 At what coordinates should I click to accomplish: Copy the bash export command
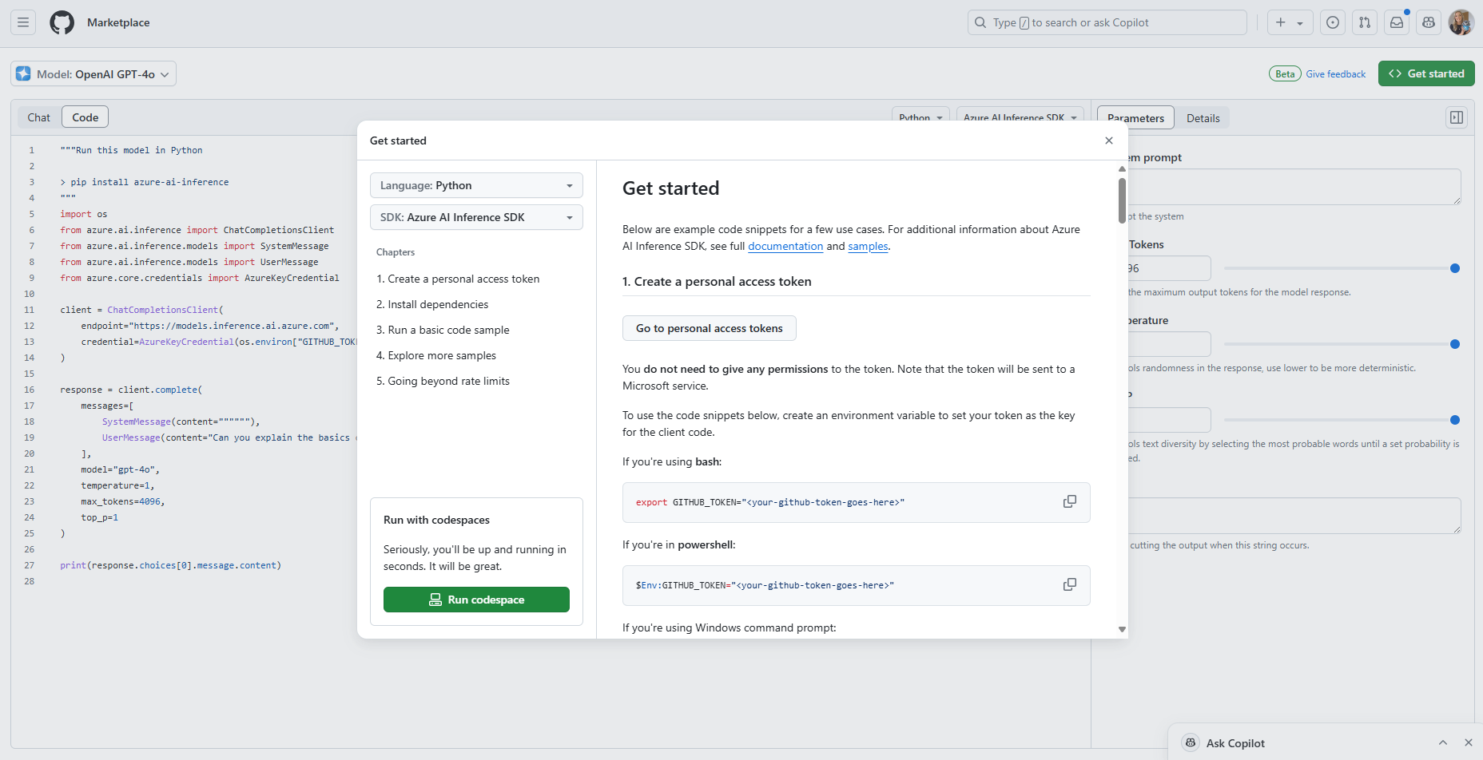click(1069, 501)
